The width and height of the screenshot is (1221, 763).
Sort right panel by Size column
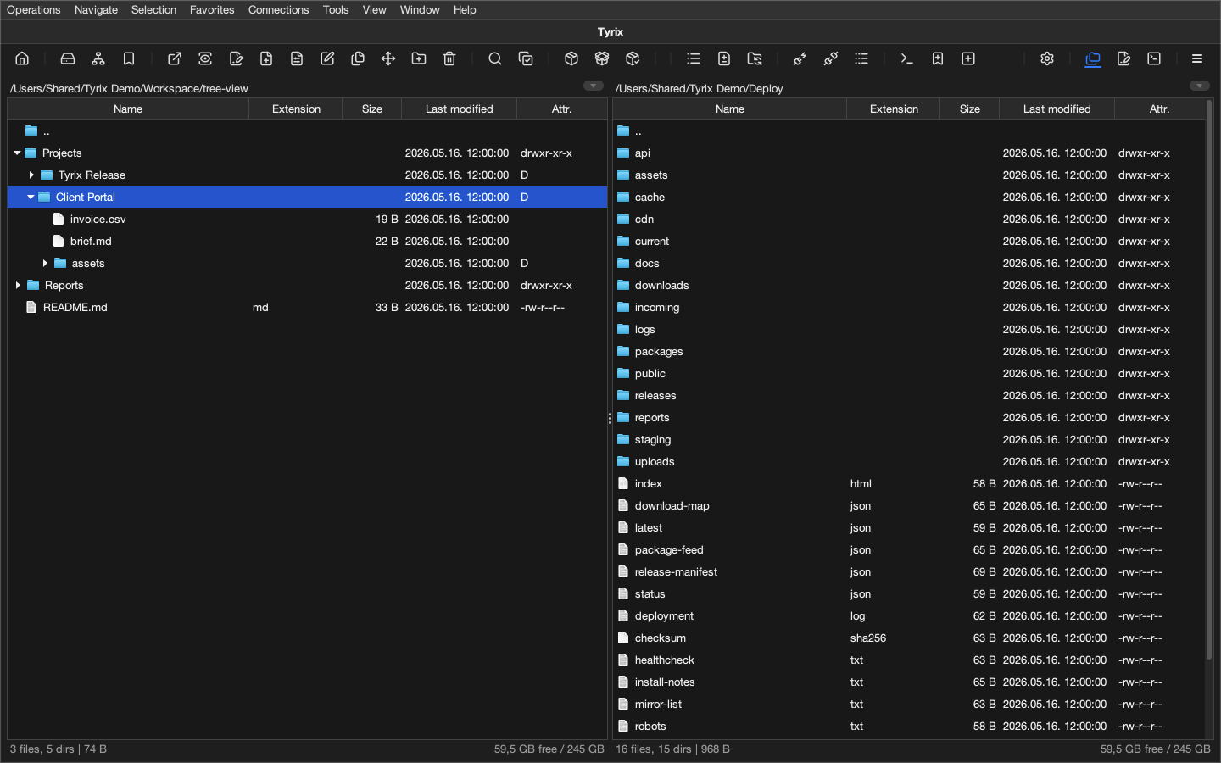coord(970,109)
